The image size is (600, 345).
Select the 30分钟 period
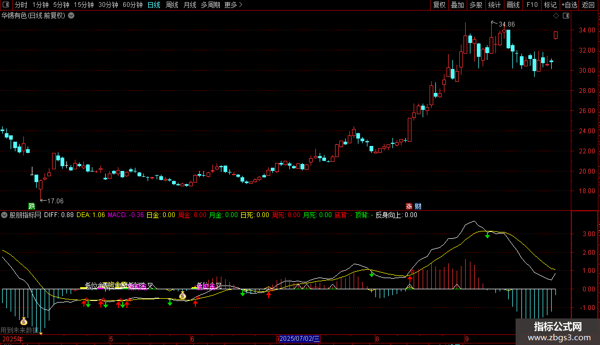[108, 5]
